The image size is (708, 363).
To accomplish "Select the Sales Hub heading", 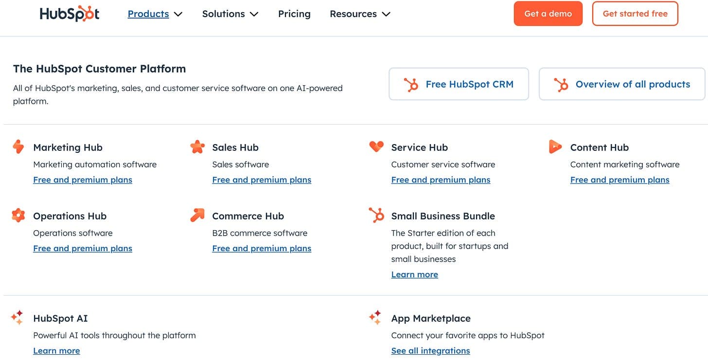I will point(235,147).
